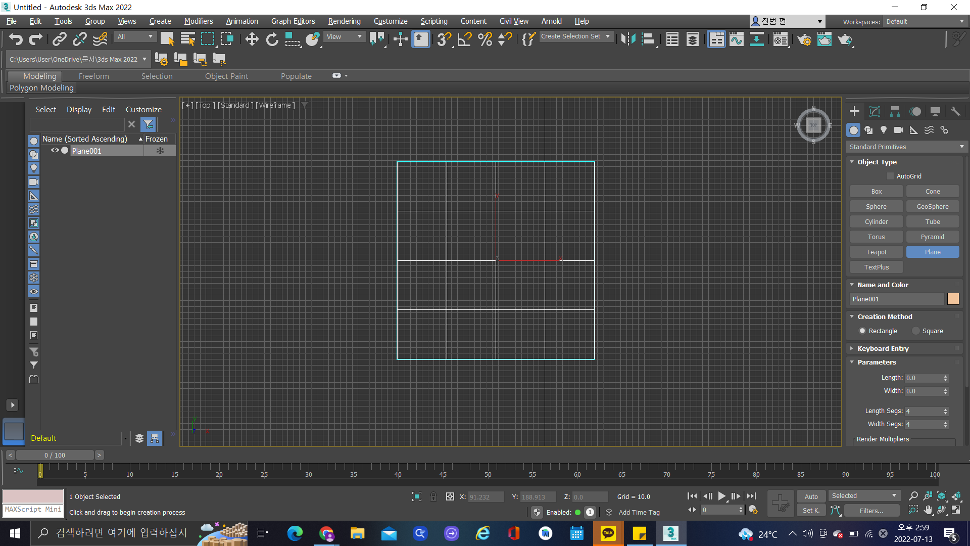Screen dimensions: 970x546
Task: Select the Move transform tool
Action: (252, 39)
